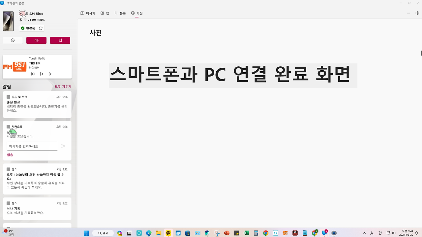The image size is (422, 237).
Task: Switch to the 메시지 Messages tab
Action: (x=88, y=13)
